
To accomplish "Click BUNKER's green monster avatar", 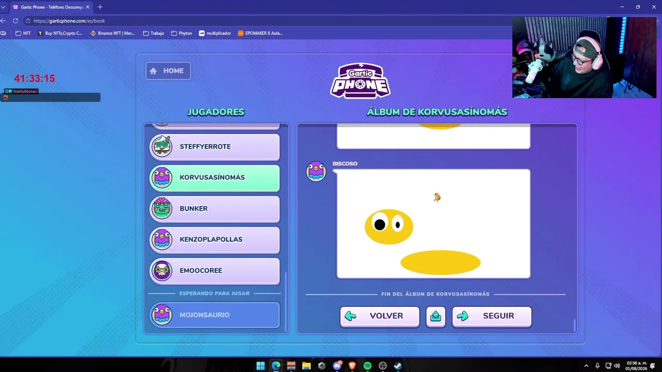I will 162,208.
